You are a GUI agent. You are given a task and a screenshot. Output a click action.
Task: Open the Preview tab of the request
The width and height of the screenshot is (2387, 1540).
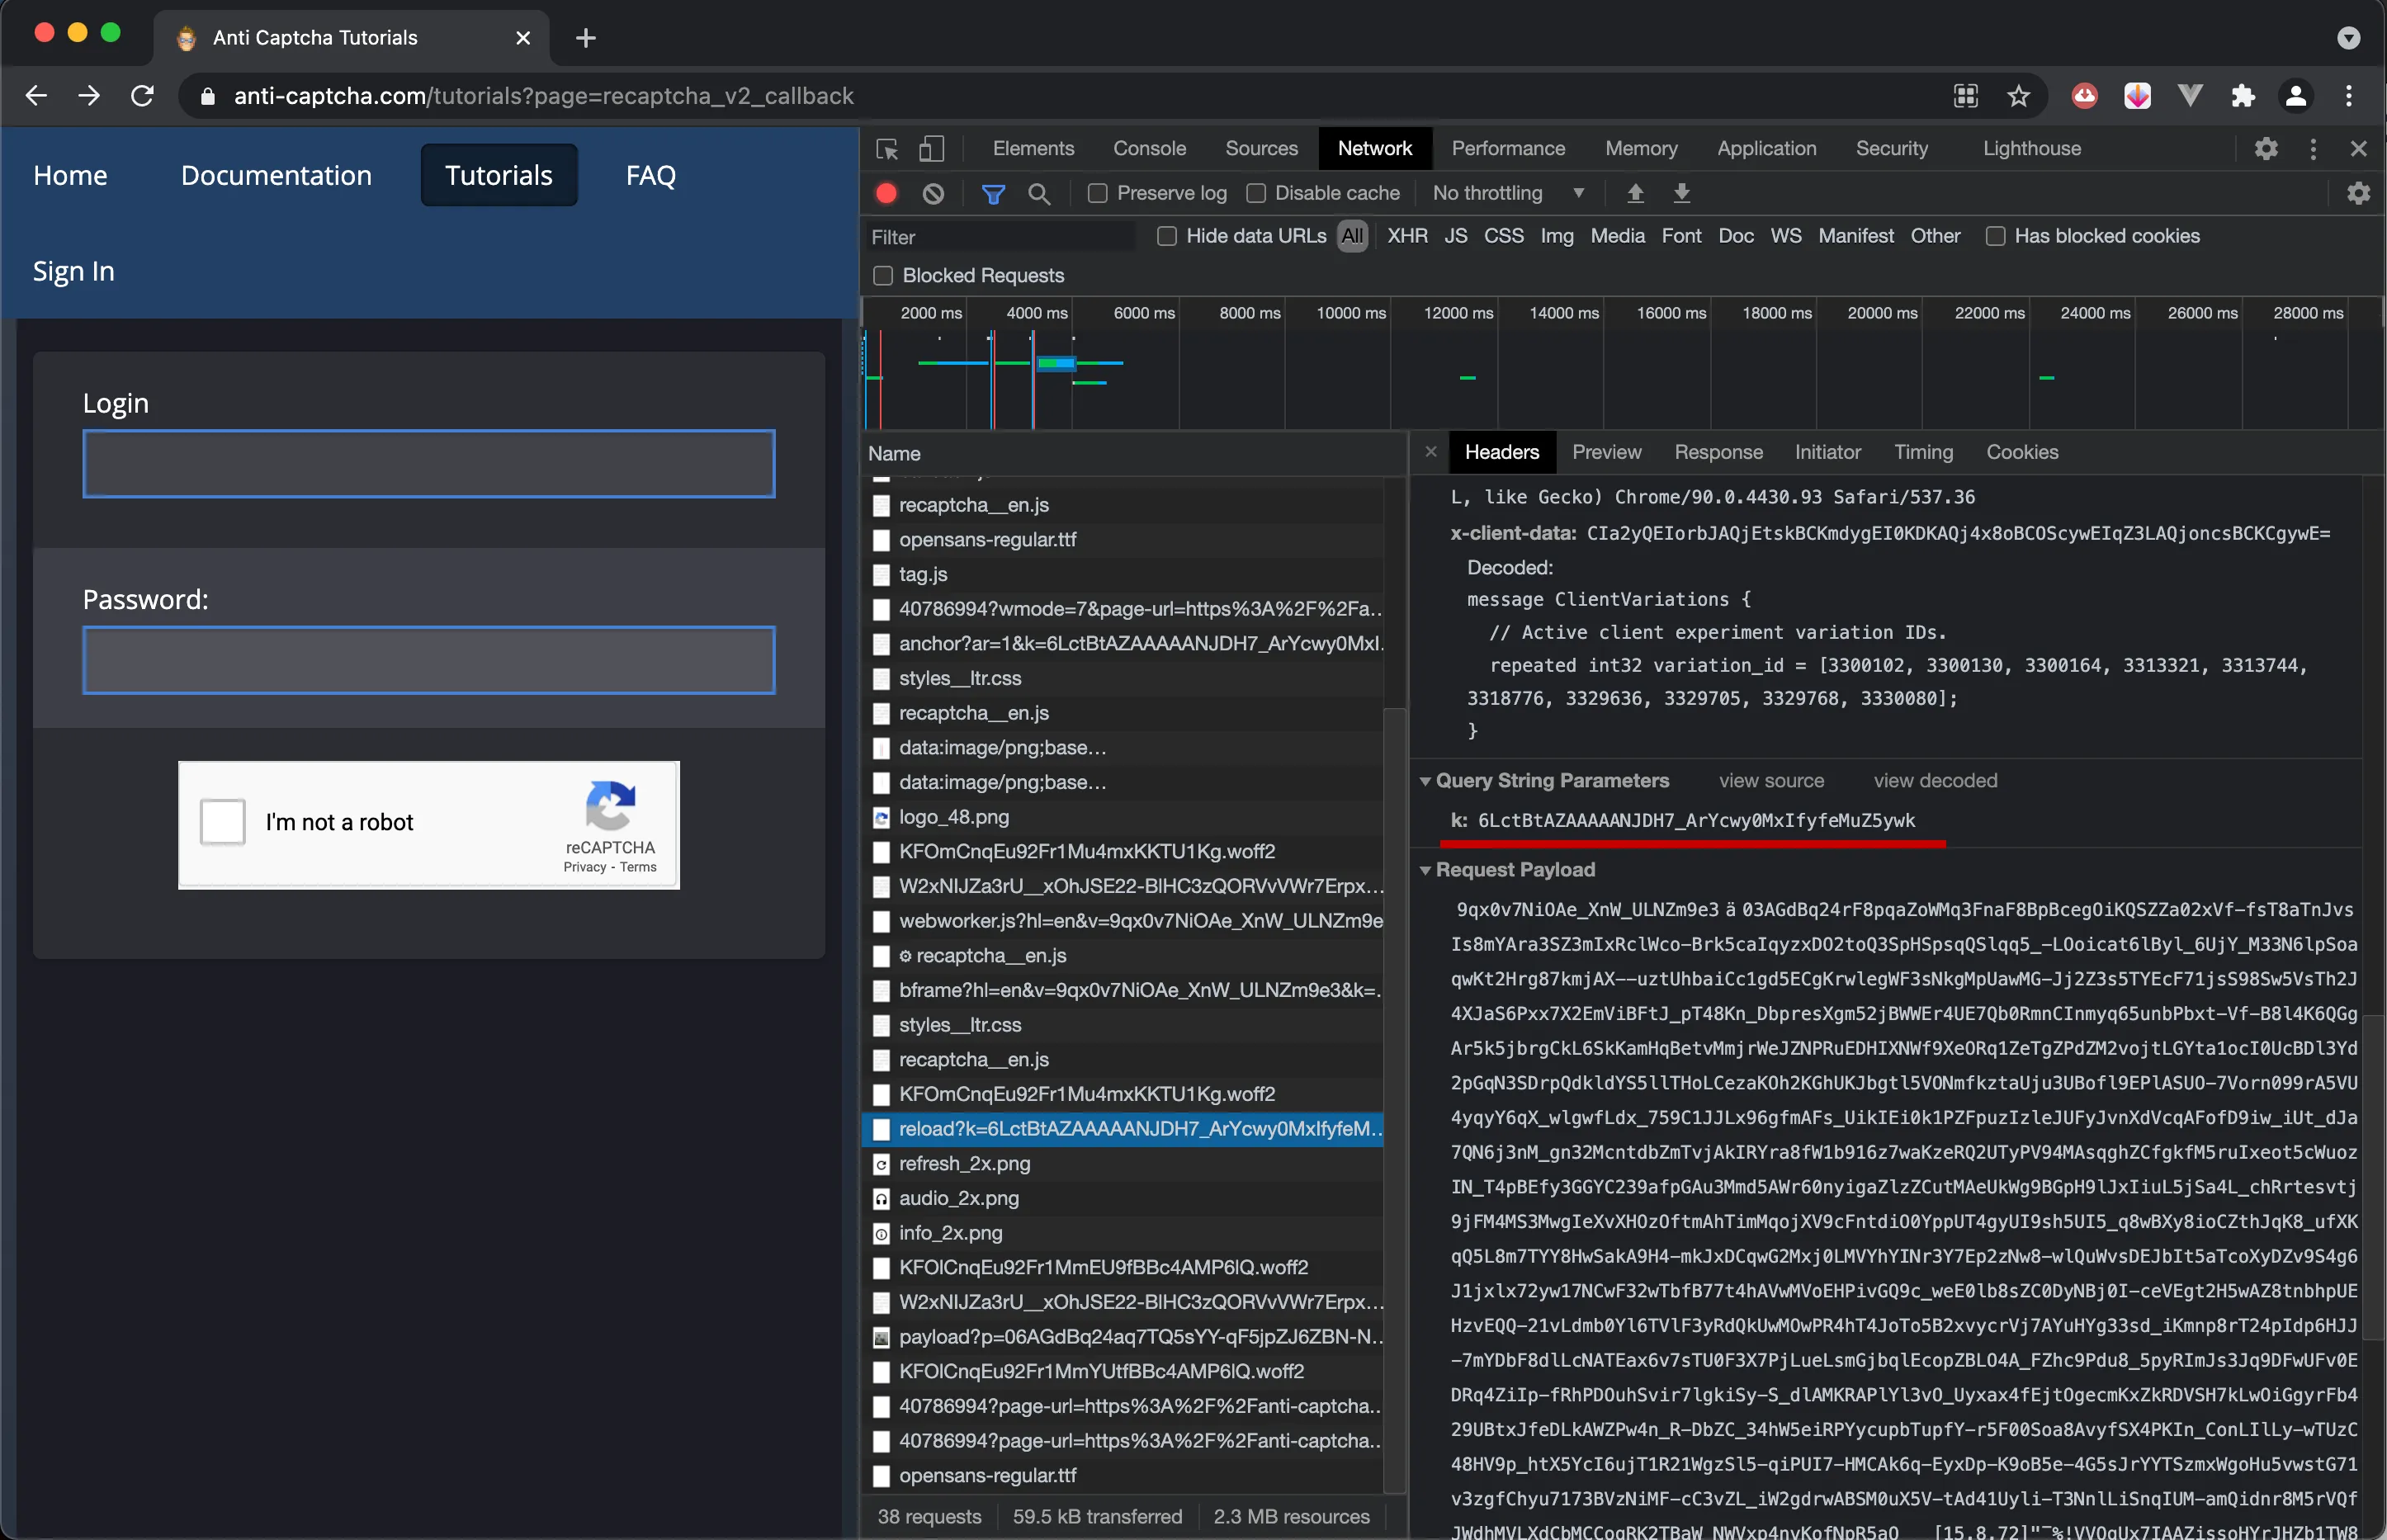pyautogui.click(x=1606, y=452)
